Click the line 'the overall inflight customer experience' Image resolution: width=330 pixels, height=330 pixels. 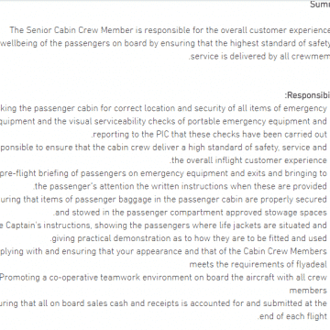248,160
